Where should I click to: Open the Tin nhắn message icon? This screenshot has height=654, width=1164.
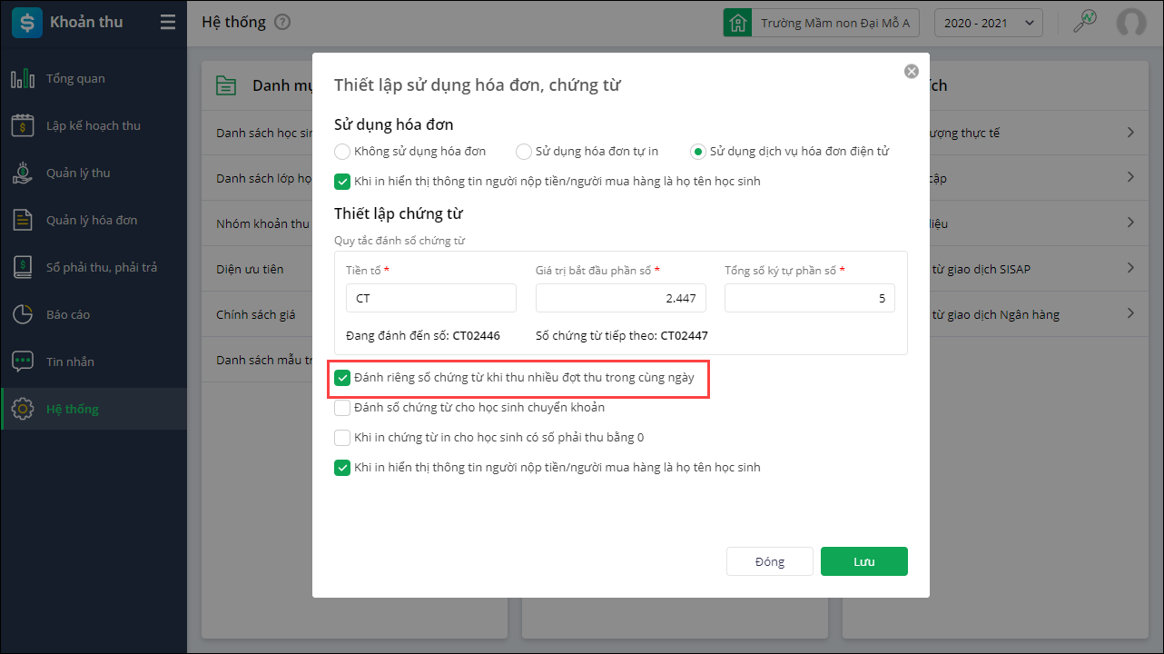pyautogui.click(x=23, y=362)
